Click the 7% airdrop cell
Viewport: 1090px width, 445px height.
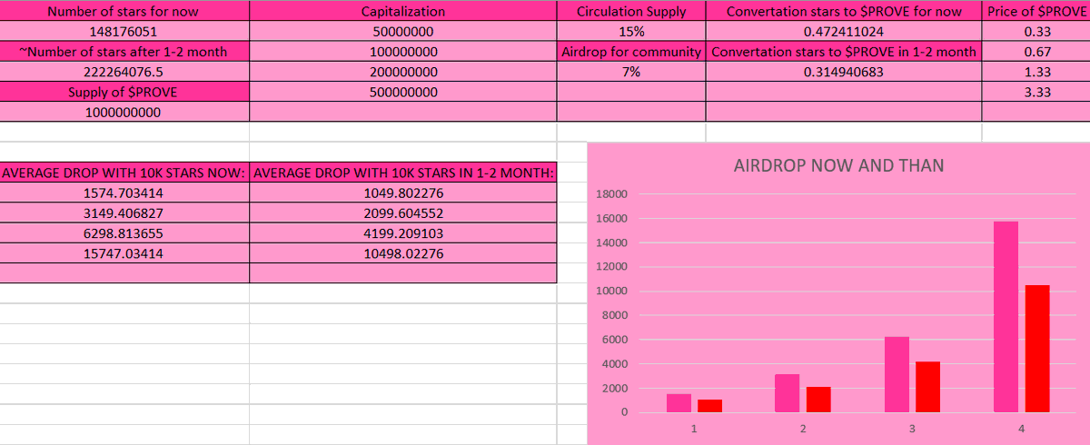point(631,72)
